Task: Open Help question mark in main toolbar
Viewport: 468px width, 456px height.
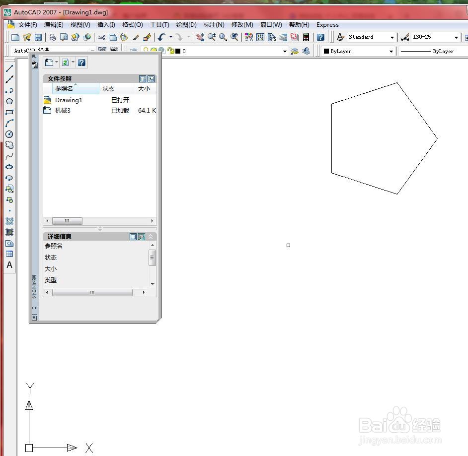Action: tap(320, 37)
